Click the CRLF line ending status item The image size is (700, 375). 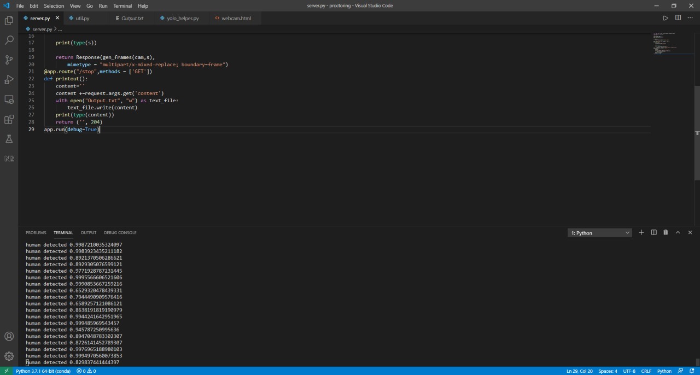click(646, 371)
